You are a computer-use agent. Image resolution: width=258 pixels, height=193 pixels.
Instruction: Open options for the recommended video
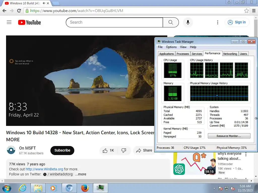246,154
